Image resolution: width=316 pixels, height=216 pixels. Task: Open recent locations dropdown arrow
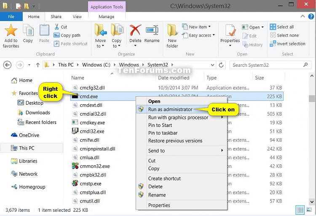point(29,65)
